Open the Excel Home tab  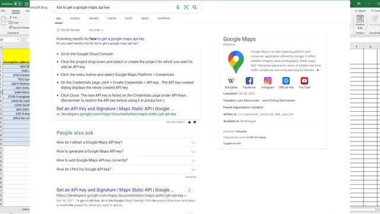tap(16, 11)
